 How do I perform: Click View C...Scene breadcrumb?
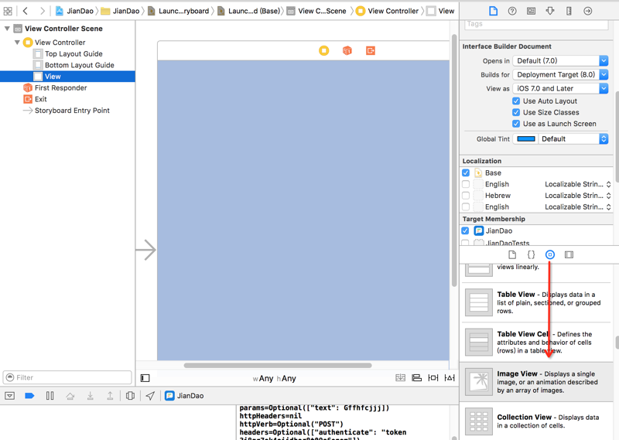(x=317, y=11)
